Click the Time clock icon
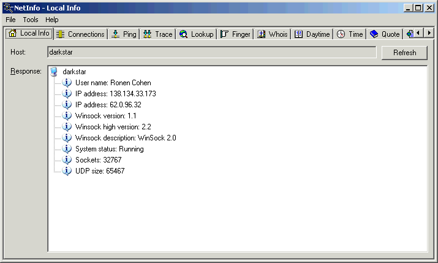 coord(341,34)
